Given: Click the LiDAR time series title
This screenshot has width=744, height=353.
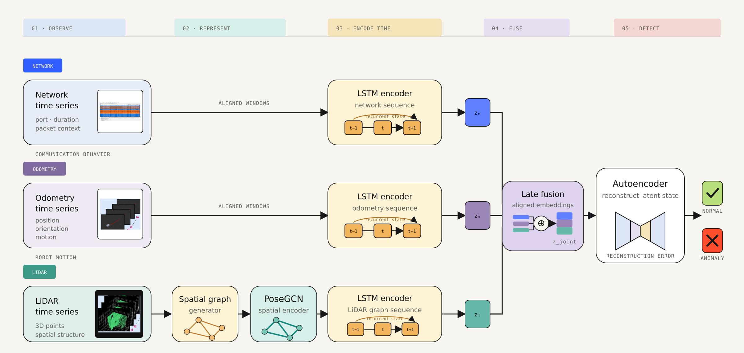Looking at the screenshot, I should point(57,306).
